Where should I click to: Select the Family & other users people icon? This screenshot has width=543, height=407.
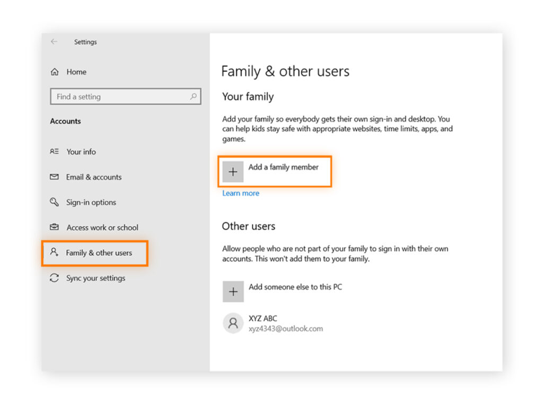(55, 253)
